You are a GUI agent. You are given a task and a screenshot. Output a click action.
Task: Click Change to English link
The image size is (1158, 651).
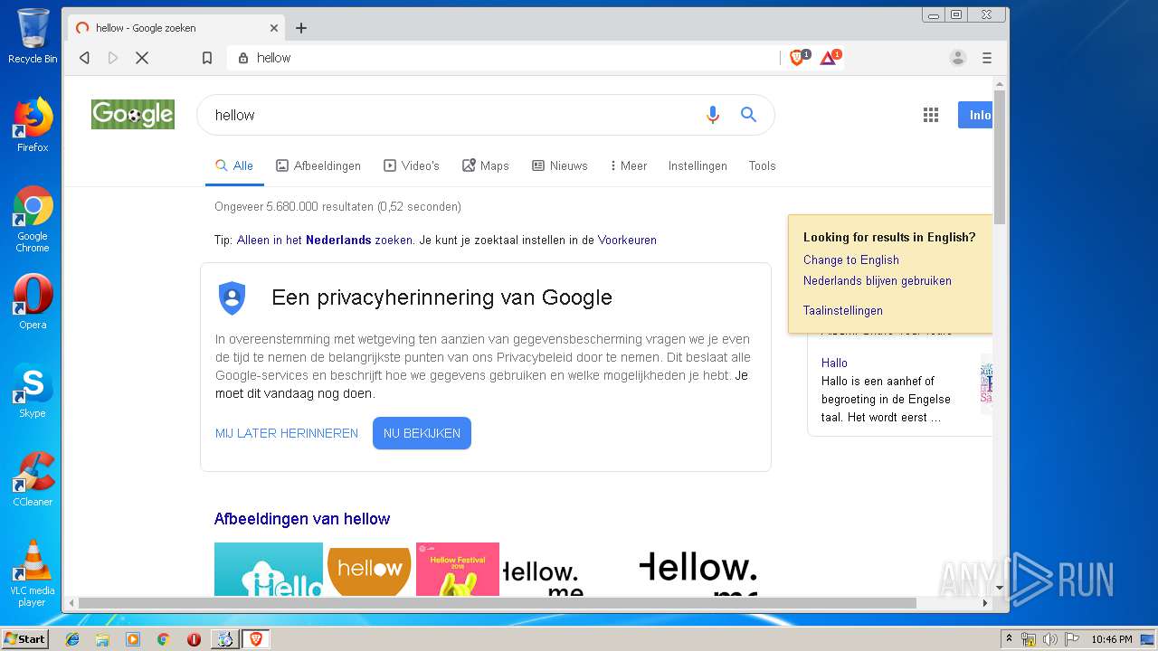[x=851, y=260]
